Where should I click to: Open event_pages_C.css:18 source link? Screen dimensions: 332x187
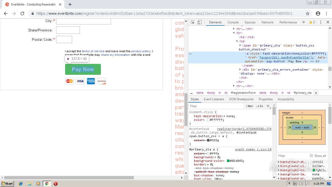click(253, 149)
